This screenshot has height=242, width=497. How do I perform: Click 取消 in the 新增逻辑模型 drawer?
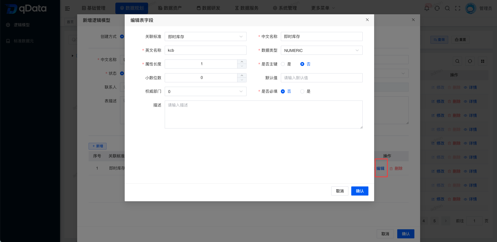click(385, 234)
